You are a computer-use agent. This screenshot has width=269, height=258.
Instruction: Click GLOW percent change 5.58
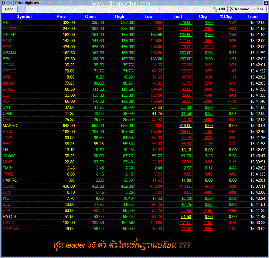(x=233, y=156)
